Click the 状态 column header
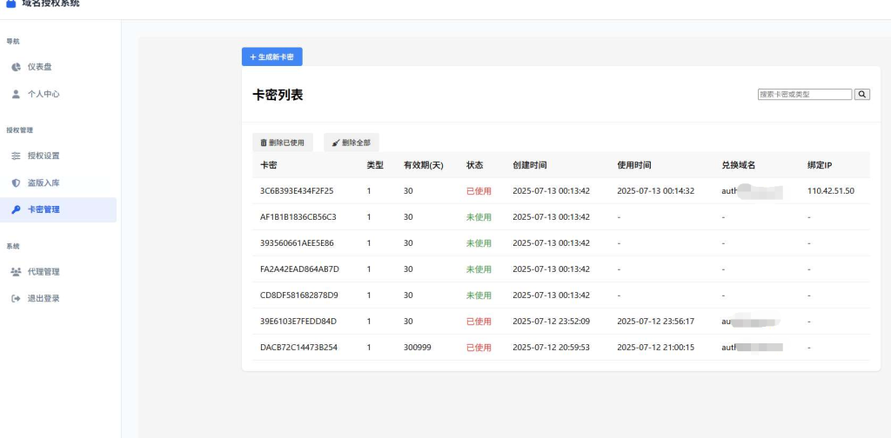This screenshot has width=891, height=438. (x=474, y=165)
